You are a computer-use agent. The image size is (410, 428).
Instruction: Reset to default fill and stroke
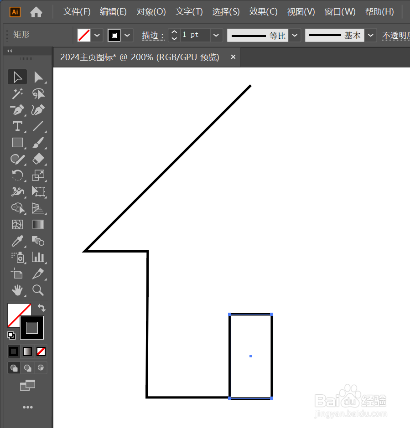[11, 336]
